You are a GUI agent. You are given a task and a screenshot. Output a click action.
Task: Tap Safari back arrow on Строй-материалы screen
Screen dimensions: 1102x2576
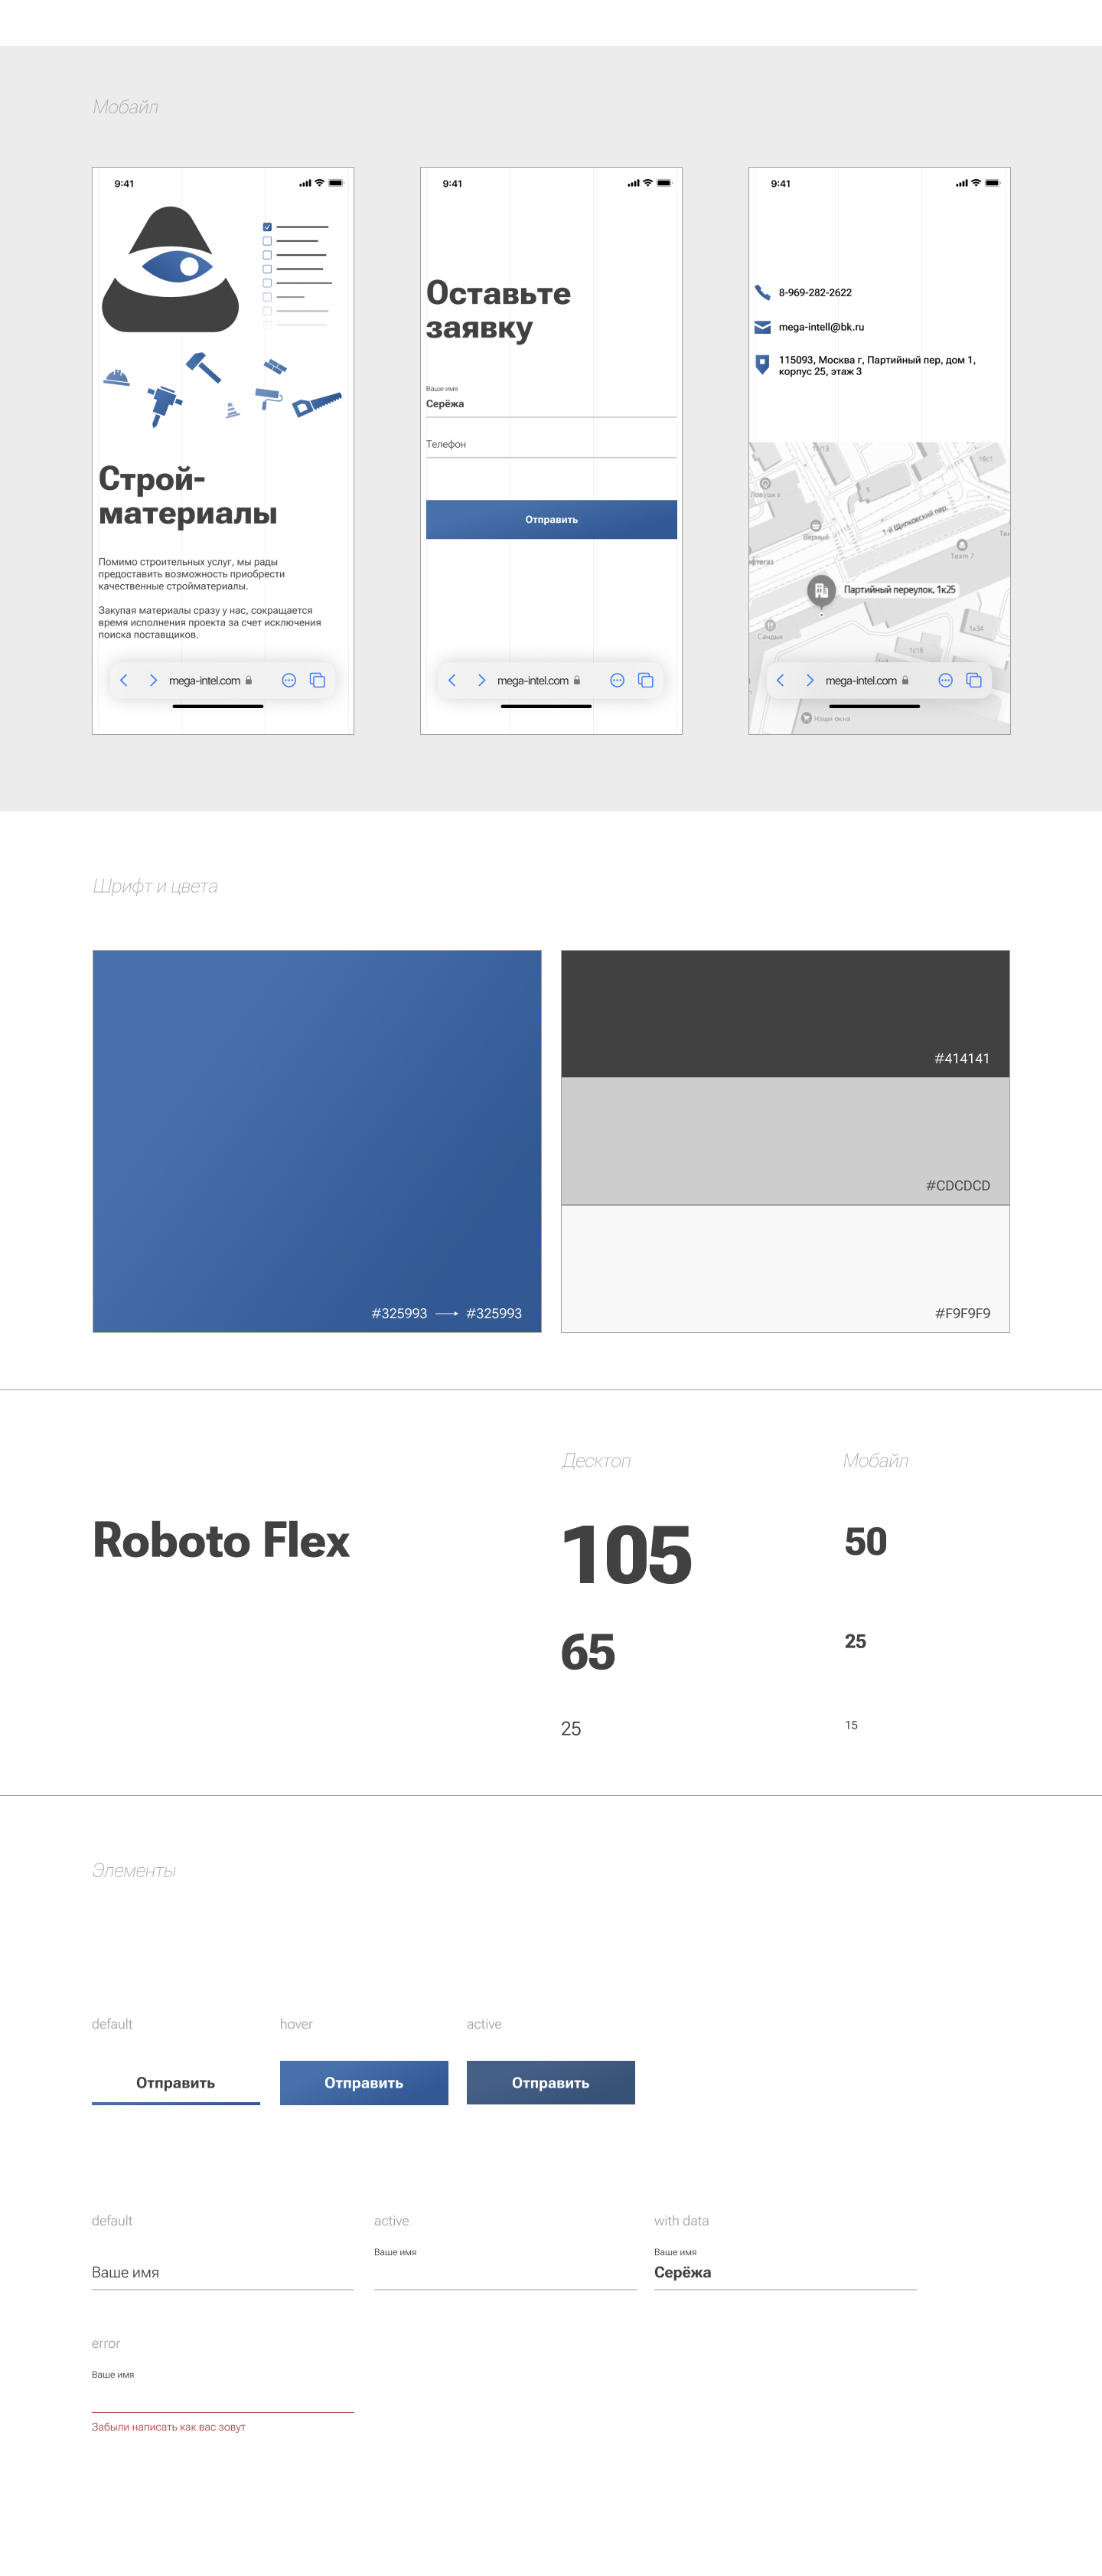pos(124,680)
